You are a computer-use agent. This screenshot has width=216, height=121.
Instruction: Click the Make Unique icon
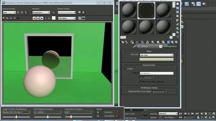(147, 42)
